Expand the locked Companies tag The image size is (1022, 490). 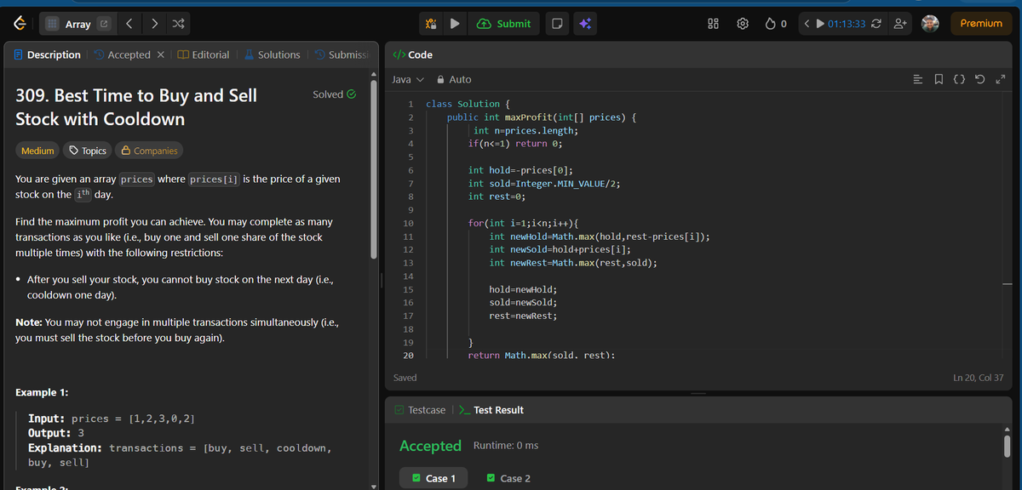(150, 151)
